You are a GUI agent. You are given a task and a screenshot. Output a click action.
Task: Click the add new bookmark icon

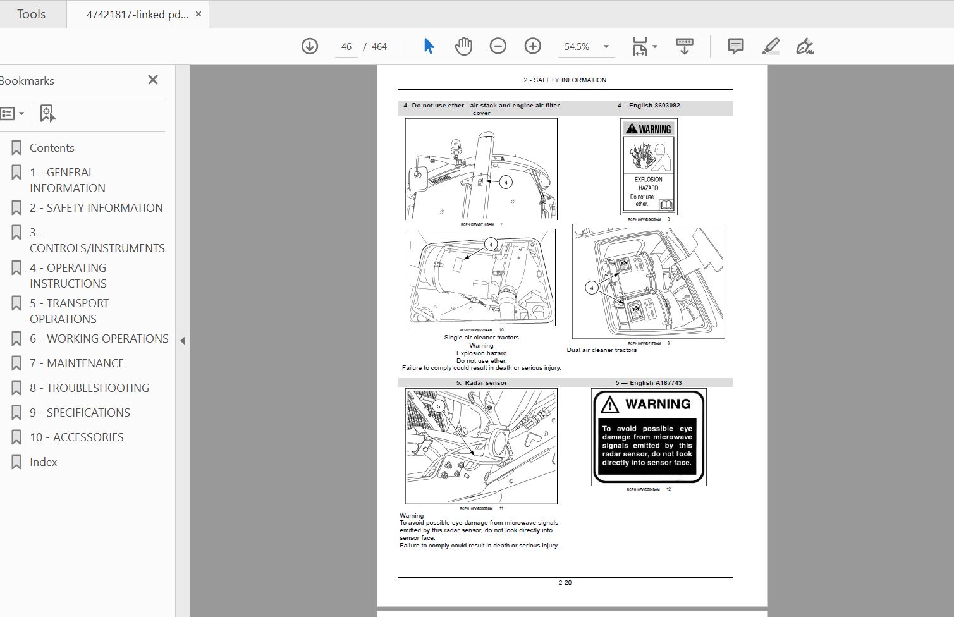(x=47, y=114)
